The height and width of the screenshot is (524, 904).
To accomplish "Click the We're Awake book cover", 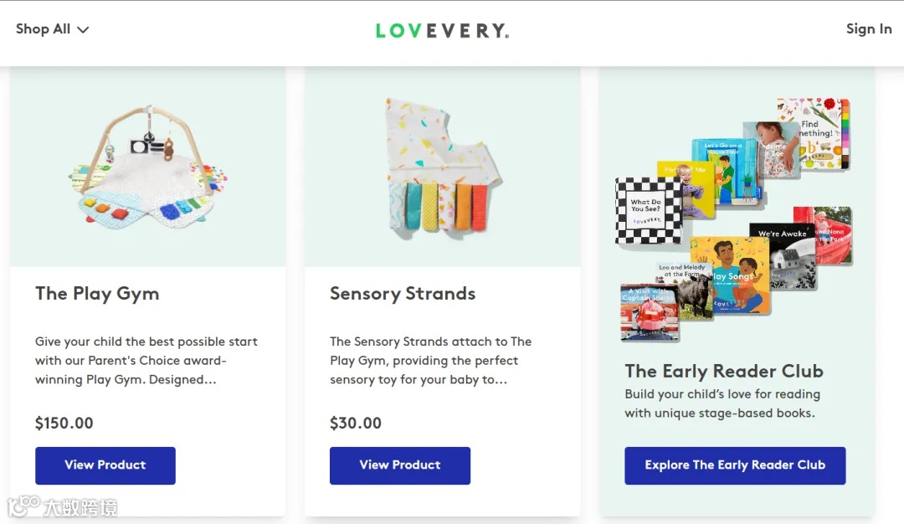I will coord(783,256).
